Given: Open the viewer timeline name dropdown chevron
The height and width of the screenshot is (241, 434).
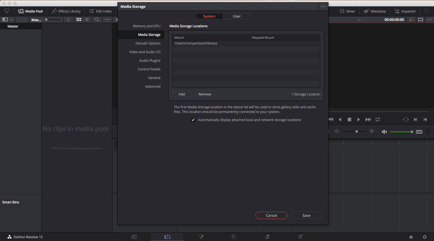Looking at the screenshot, I should (359, 19).
